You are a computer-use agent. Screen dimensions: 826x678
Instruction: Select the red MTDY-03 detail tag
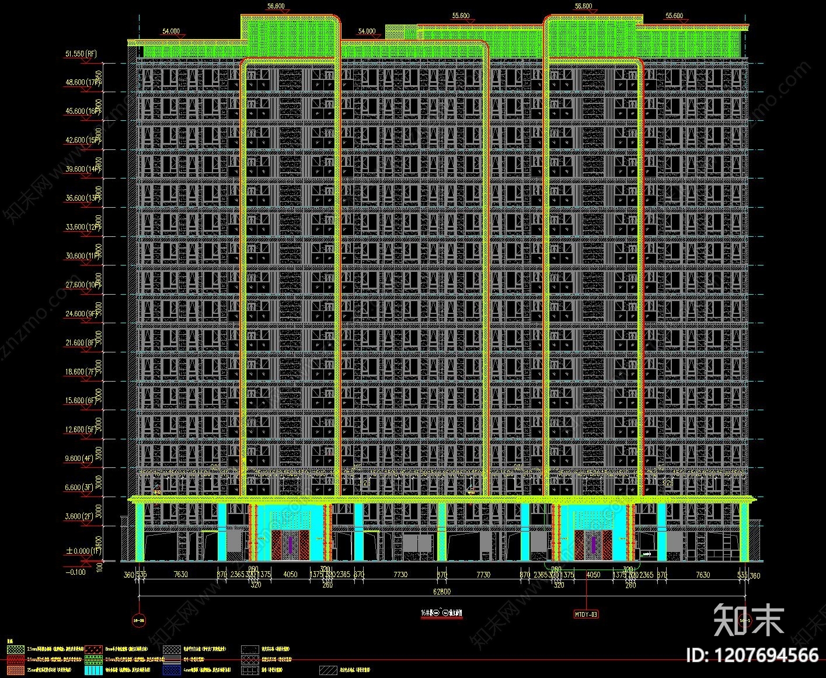(x=587, y=614)
